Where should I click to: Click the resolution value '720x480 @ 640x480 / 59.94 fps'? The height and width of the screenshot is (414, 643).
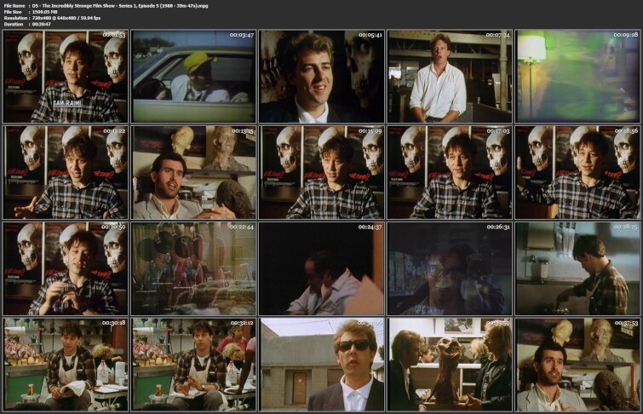pyautogui.click(x=66, y=18)
